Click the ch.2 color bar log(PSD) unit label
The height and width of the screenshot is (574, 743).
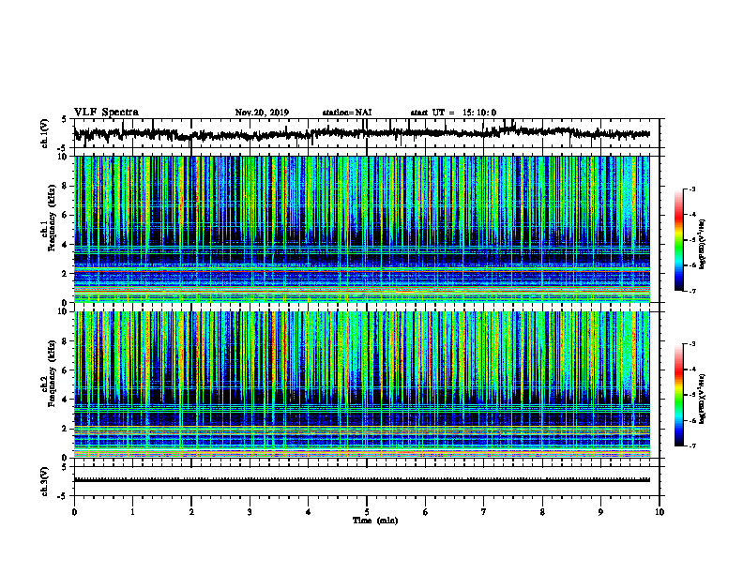[703, 399]
